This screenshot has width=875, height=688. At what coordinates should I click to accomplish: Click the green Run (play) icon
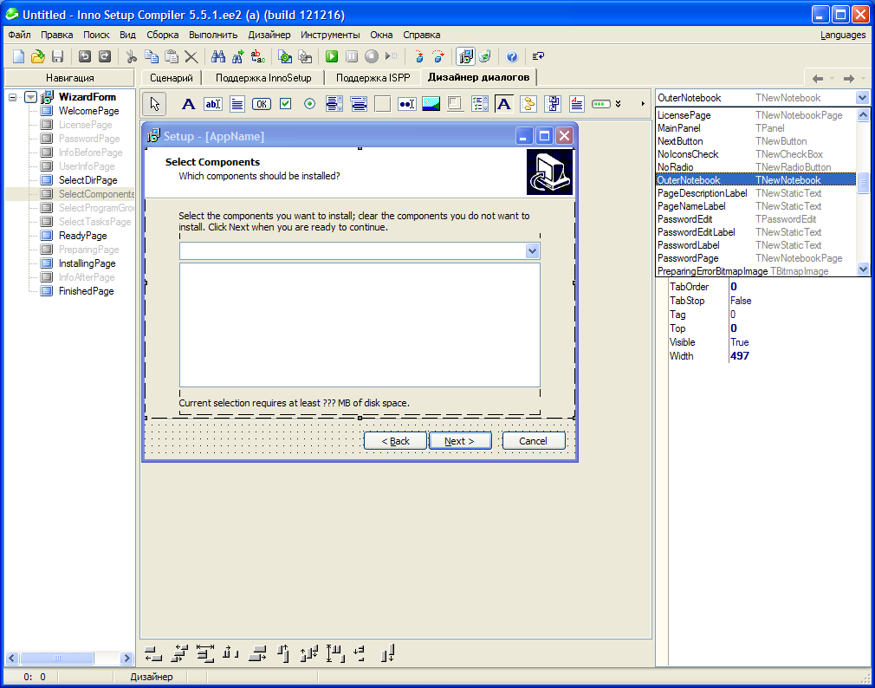(331, 56)
